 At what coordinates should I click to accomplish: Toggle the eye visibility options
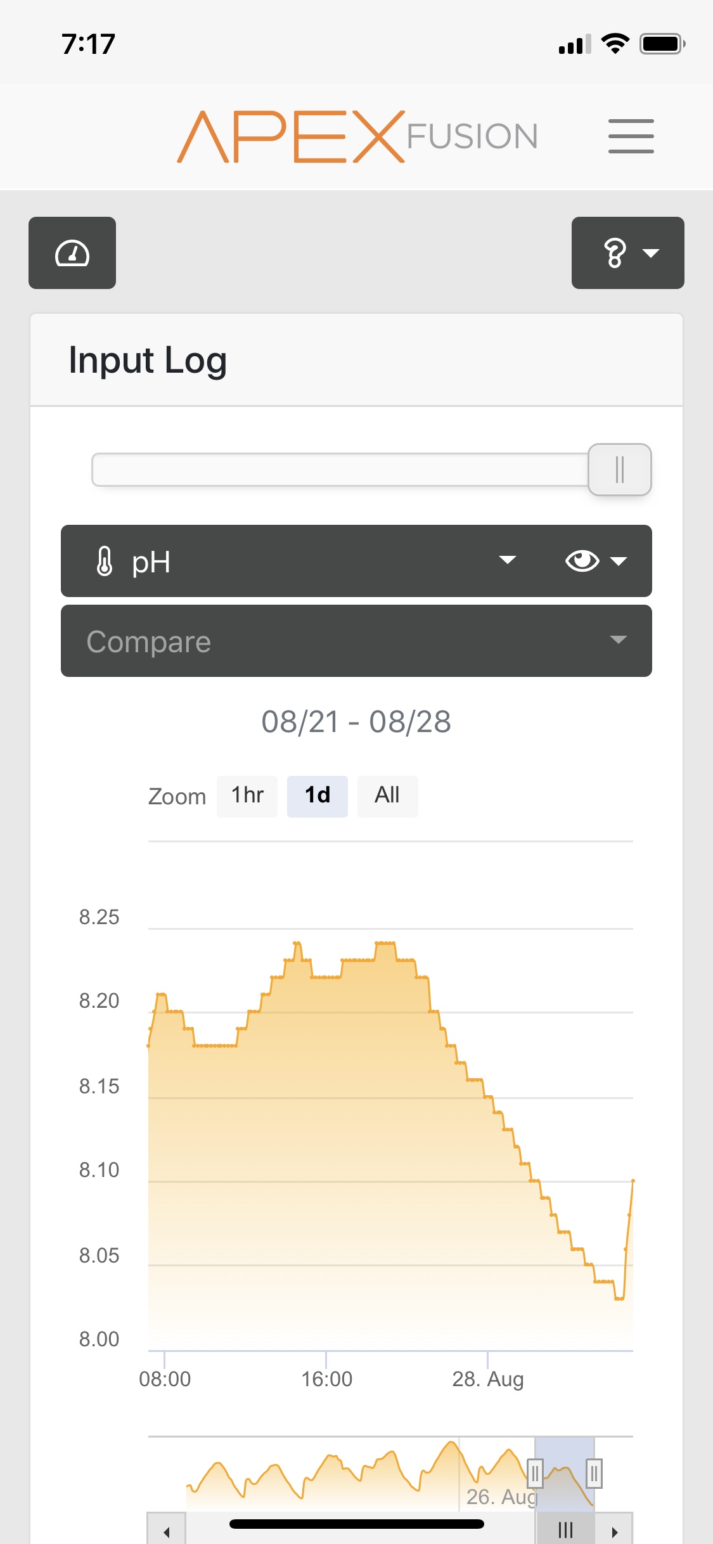596,561
